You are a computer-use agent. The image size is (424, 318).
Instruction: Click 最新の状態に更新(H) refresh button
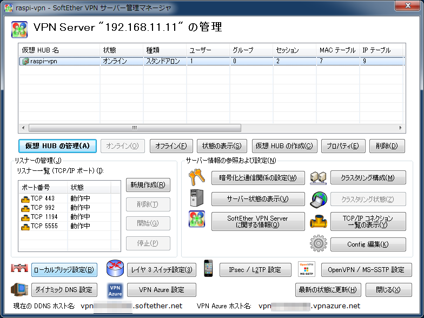[x=328, y=290]
